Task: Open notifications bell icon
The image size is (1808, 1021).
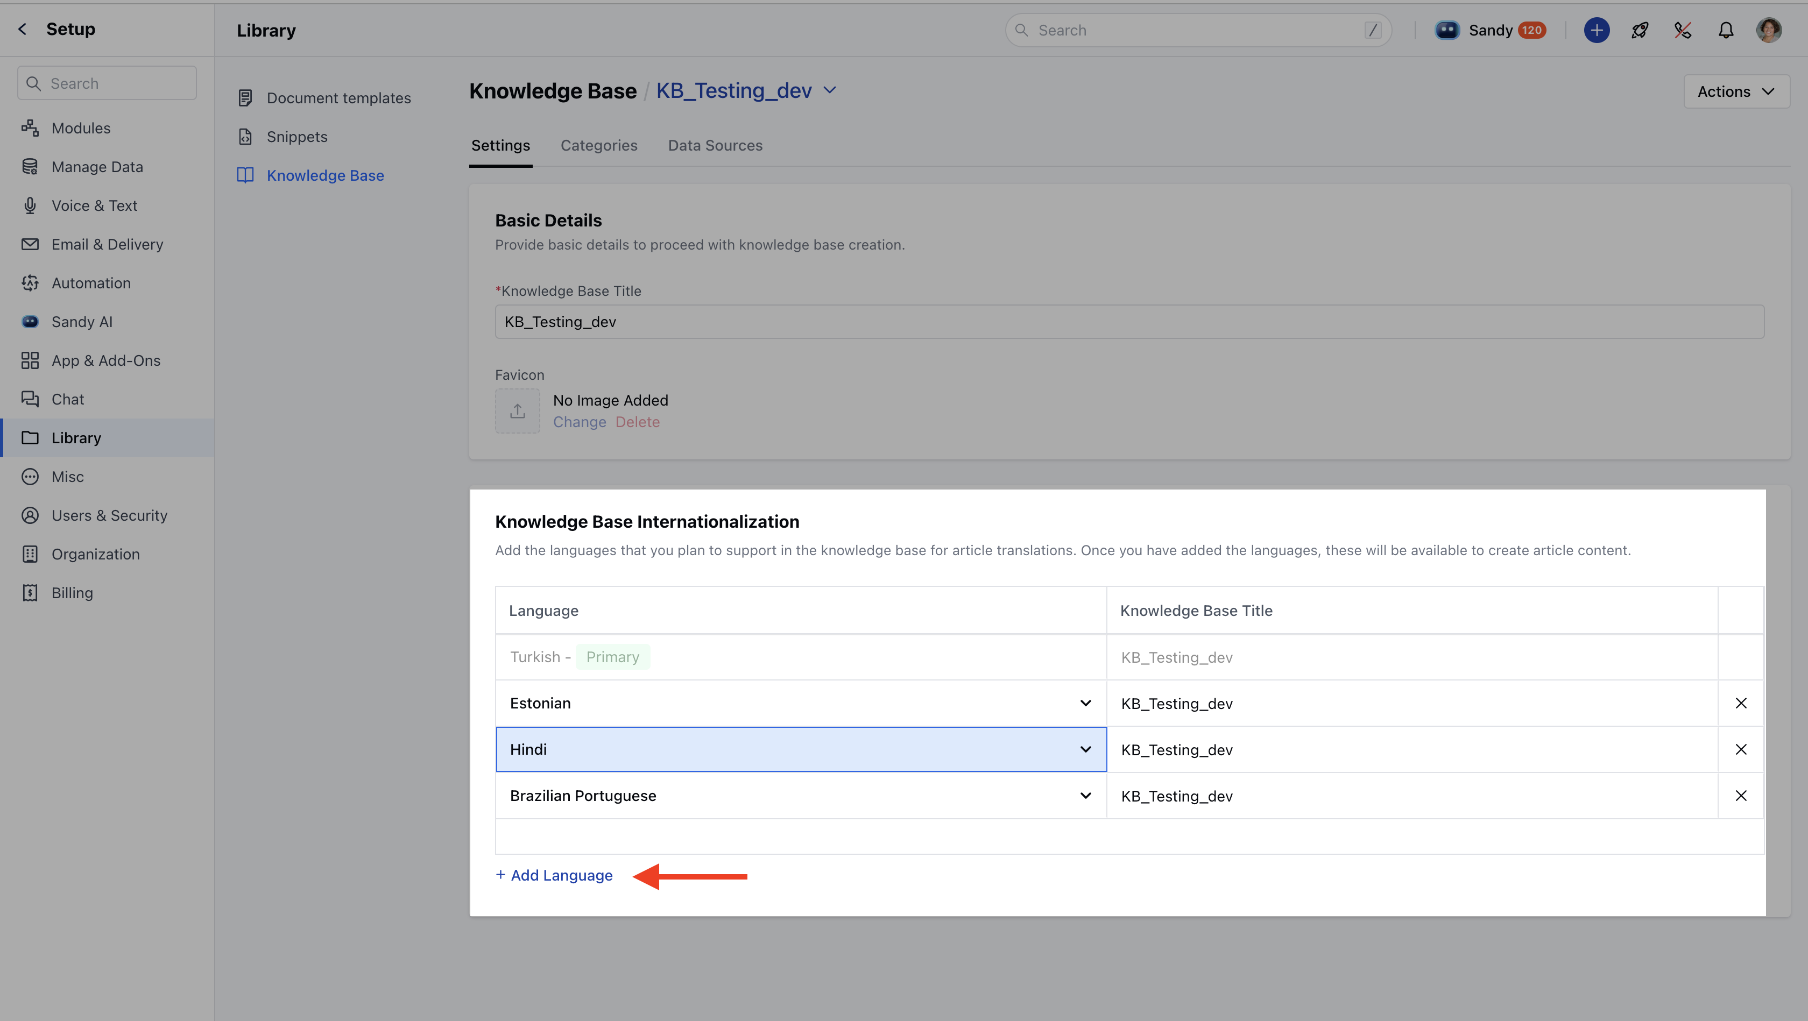Action: [1725, 30]
